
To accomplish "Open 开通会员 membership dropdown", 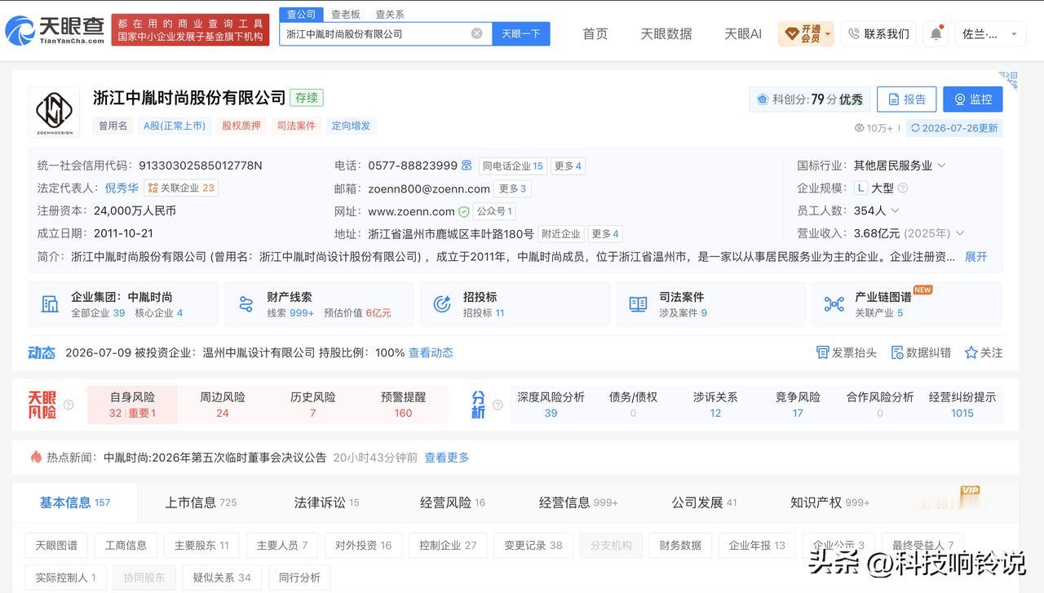I will tap(806, 33).
